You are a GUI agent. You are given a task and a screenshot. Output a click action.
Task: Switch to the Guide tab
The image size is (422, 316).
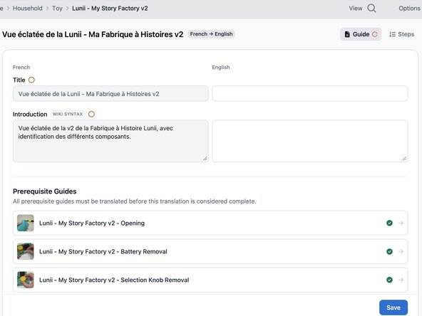pyautogui.click(x=361, y=34)
